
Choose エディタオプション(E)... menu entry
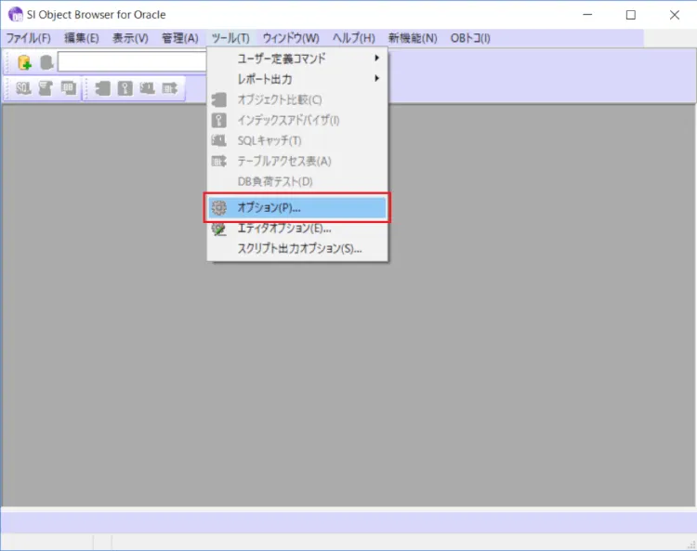[x=297, y=229]
